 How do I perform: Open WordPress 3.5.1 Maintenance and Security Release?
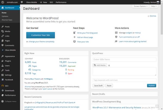tap(117, 108)
